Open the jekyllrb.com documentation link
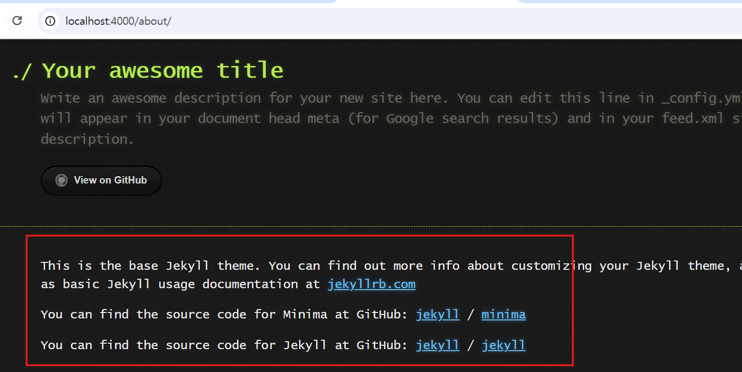This screenshot has height=372, width=742. (x=371, y=284)
